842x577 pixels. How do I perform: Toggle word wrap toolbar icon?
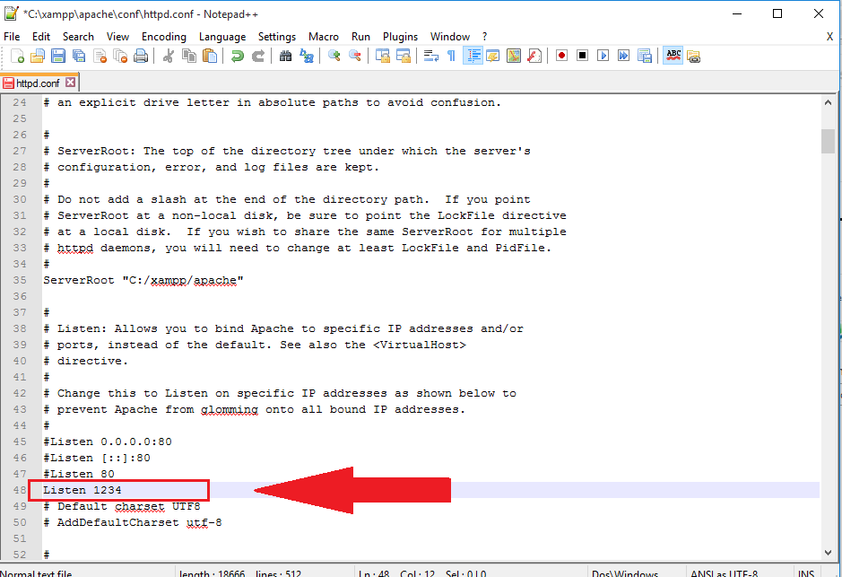click(x=430, y=56)
